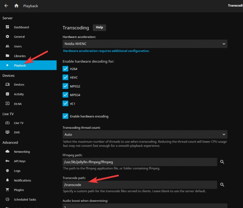Disable the Enable hardware encoding checkbox
Image resolution: width=243 pixels, height=208 pixels.
65,116
